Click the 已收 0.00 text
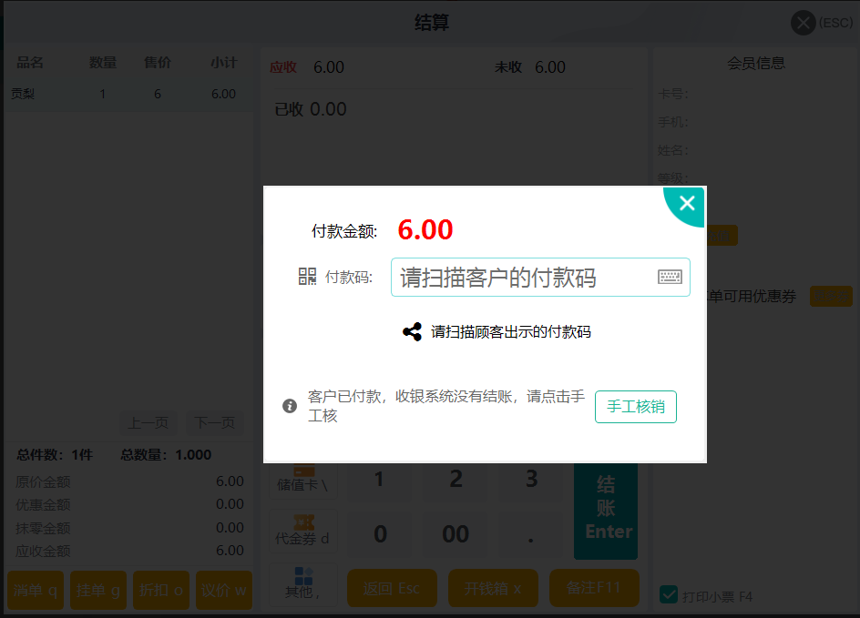 click(x=311, y=109)
